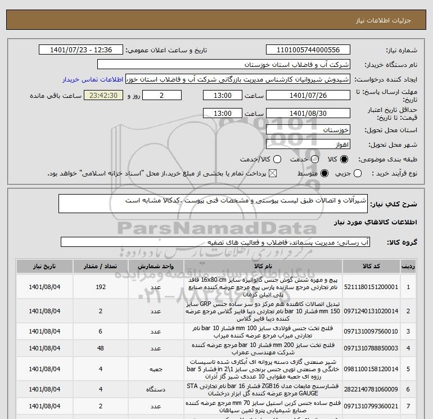Select the کالا/خدمت radio button
This screenshot has width=433, height=419.
pos(277,159)
